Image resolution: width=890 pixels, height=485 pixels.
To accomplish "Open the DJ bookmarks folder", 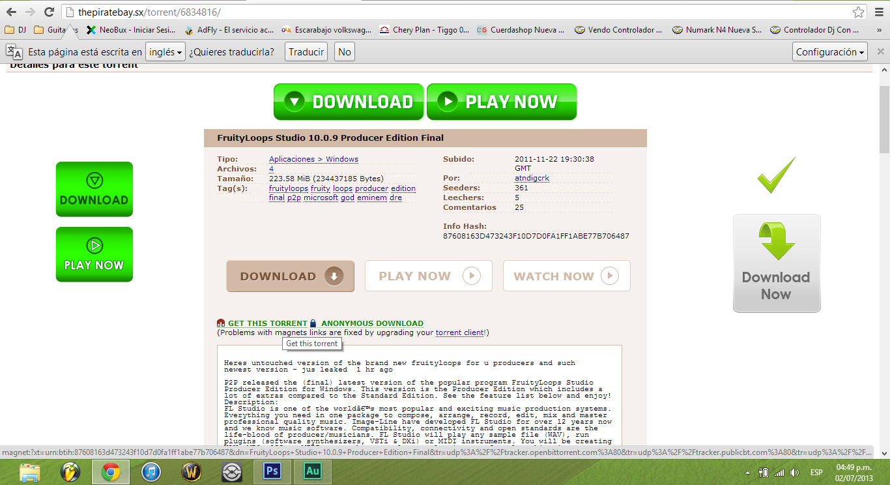I will tap(16, 30).
